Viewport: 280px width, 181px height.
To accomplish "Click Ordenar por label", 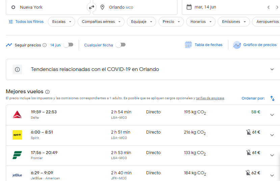I will click(253, 98).
